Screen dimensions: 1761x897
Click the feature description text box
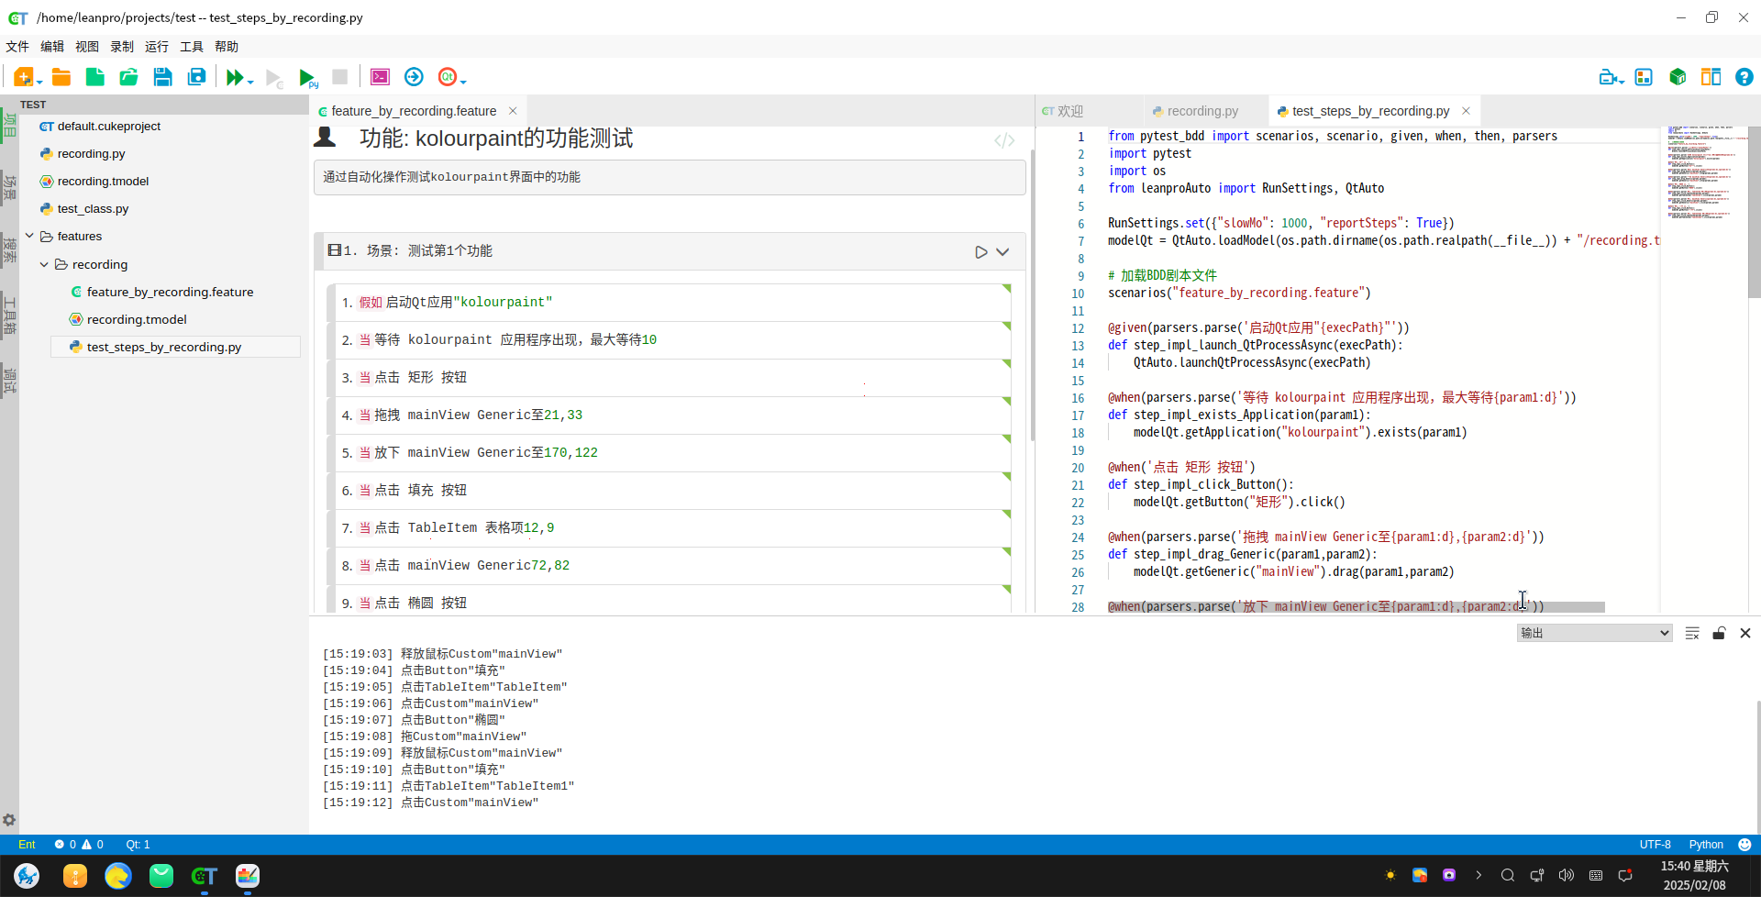pyautogui.click(x=670, y=177)
